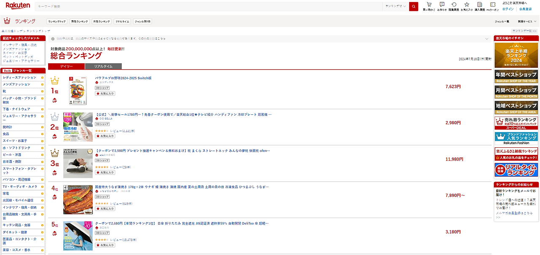Add rank 4 eel item to favorites
The height and width of the screenshot is (255, 540).
pos(105,209)
